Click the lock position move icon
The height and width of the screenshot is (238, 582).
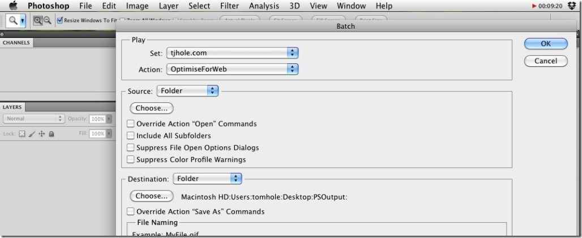pos(41,134)
